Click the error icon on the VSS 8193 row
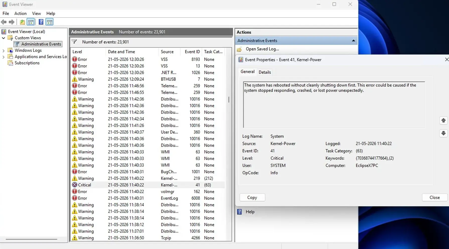 pyautogui.click(x=74, y=59)
